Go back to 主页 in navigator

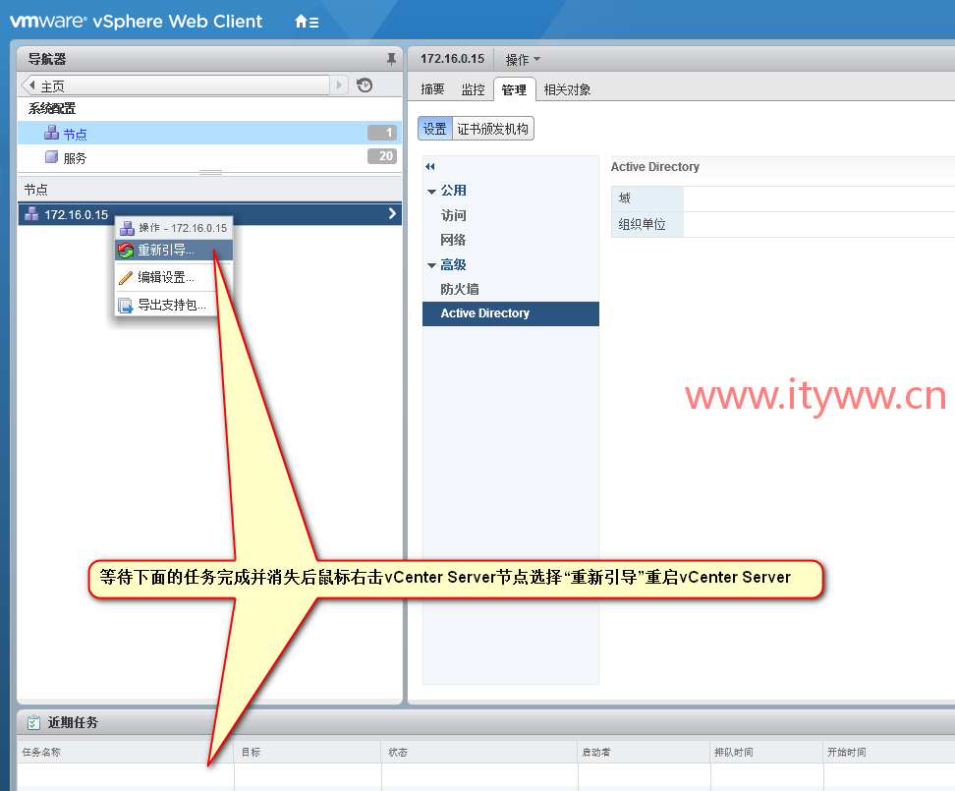pos(176,85)
